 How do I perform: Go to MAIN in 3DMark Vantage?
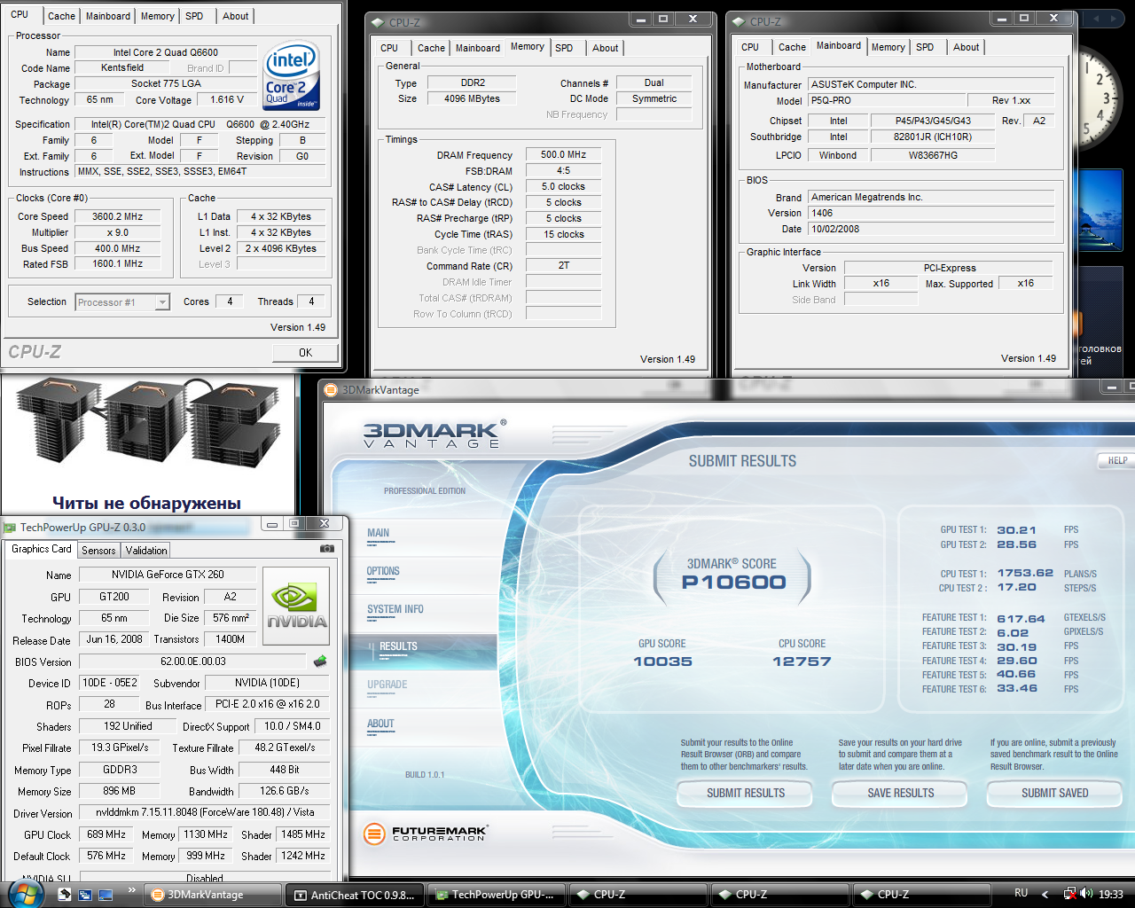pos(379,533)
